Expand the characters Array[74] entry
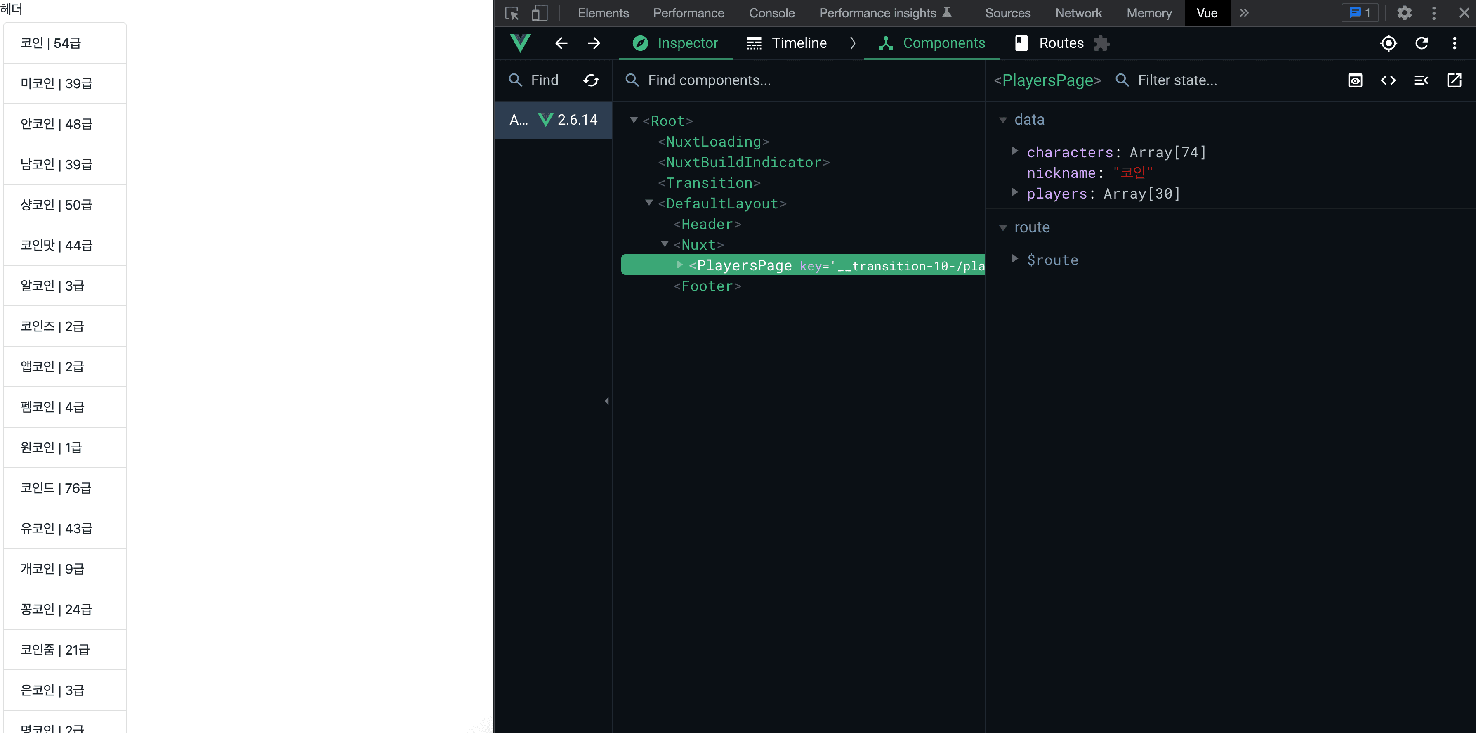Viewport: 1476px width, 733px height. click(1015, 151)
